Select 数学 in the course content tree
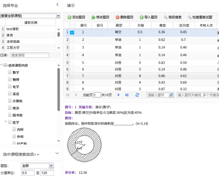219x176 pixels. [x=16, y=72]
